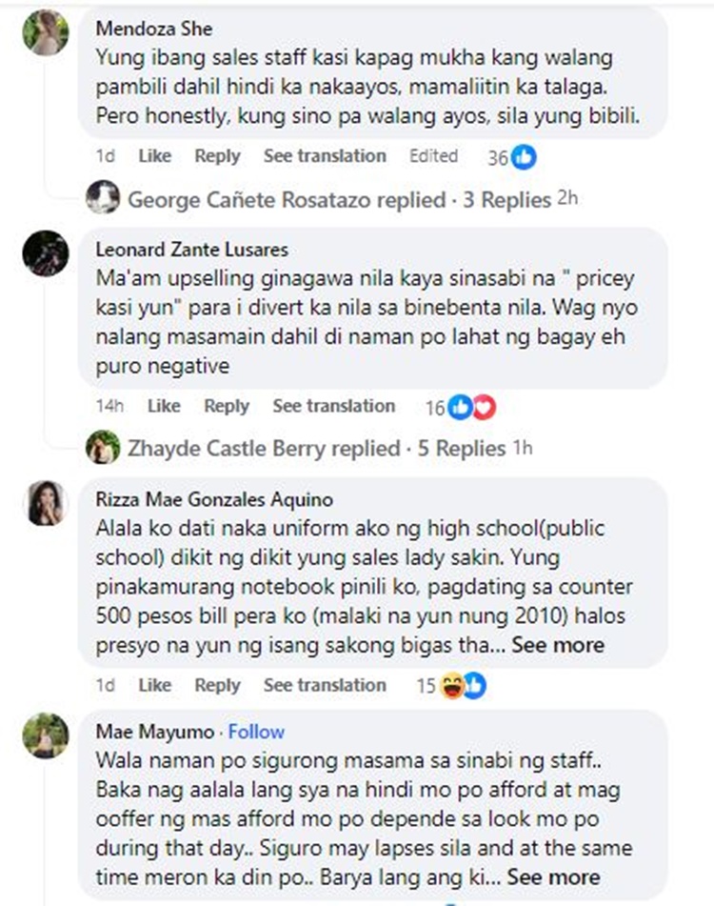Open Mendoza She's profile picture
Viewport: 714px width, 906px height.
coord(46,32)
